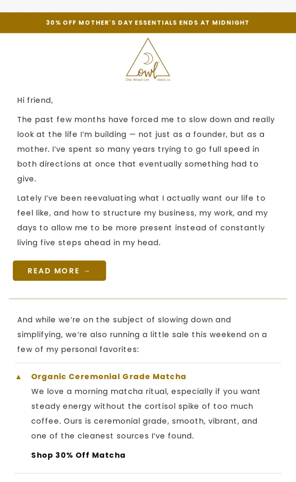Screen dimensions: 296x482
Task: Click the One Whole Life caption under logo
Action: point(137,80)
